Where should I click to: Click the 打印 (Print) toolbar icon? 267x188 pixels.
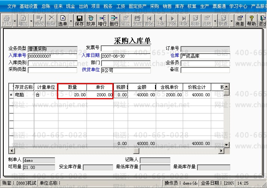pos(7,21)
